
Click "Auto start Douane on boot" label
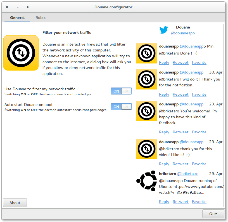click(x=28, y=105)
